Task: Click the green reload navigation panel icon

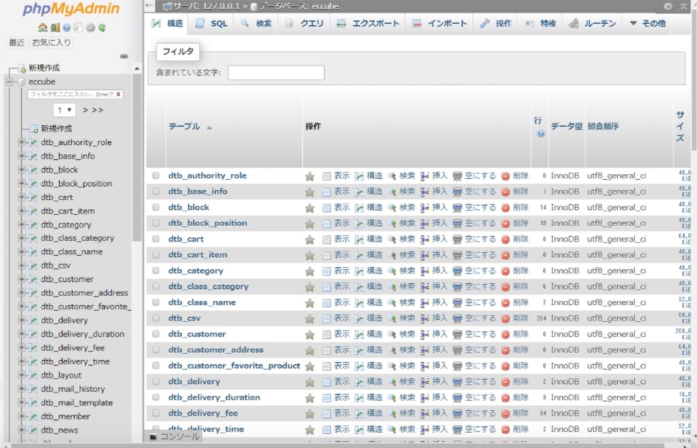Action: click(102, 28)
